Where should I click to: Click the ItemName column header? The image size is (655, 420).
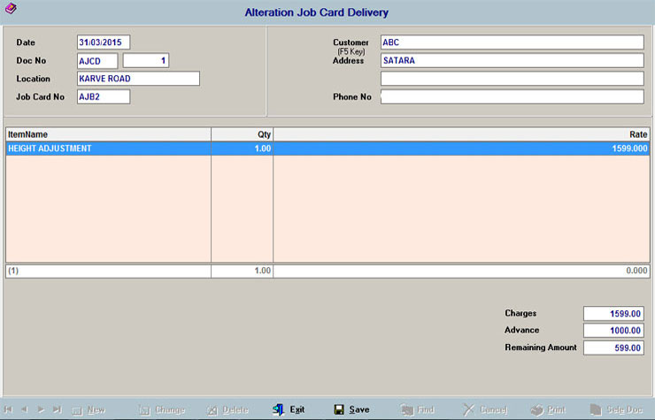(108, 134)
